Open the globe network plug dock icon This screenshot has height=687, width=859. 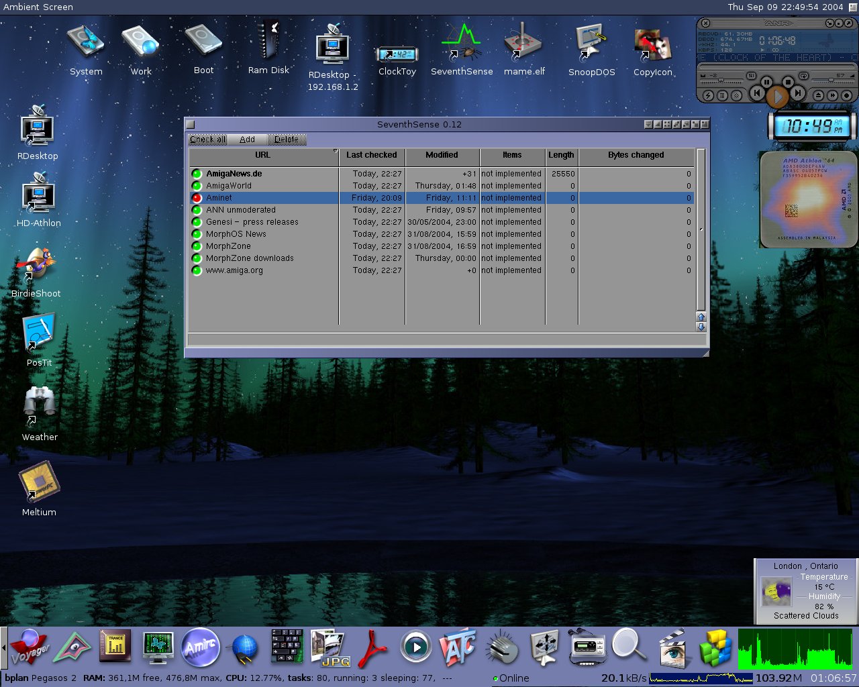point(244,649)
